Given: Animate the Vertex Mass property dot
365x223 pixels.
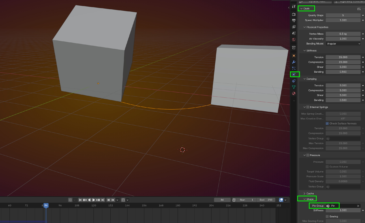Looking at the screenshot, I should 363,34.
